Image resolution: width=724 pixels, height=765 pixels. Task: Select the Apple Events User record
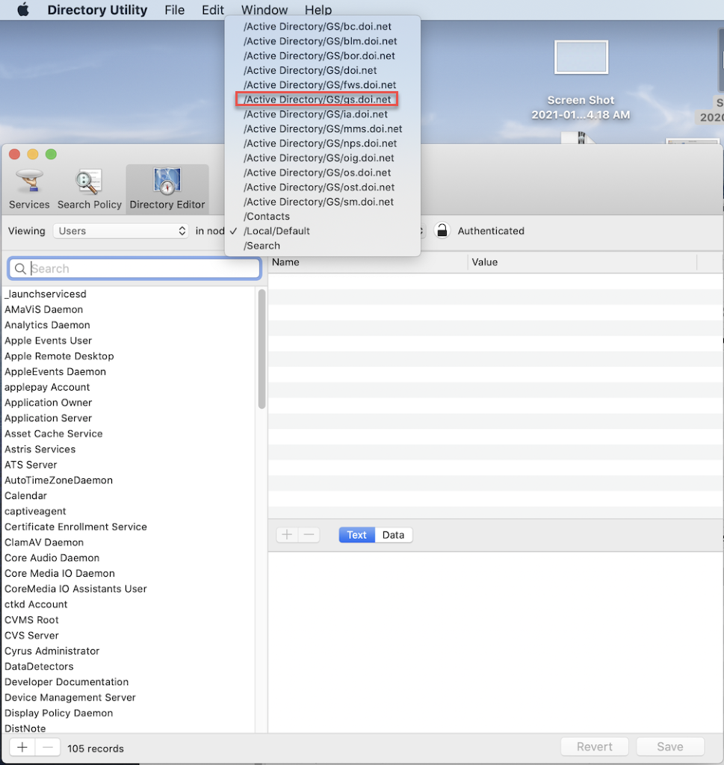tap(129, 341)
